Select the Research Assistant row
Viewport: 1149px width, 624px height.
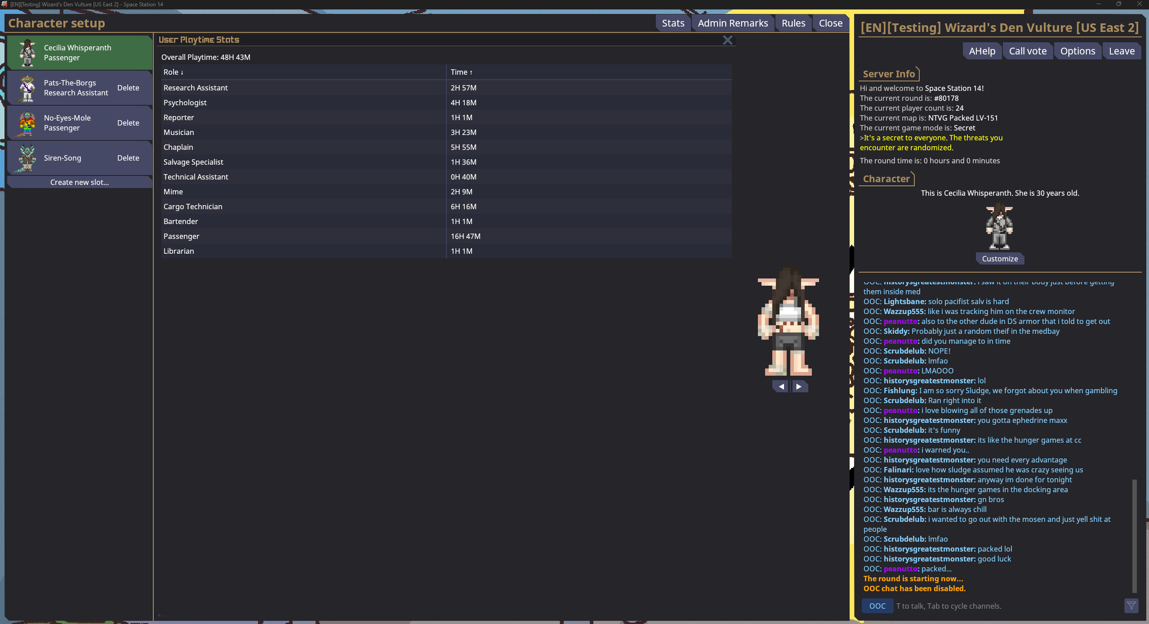tap(446, 88)
